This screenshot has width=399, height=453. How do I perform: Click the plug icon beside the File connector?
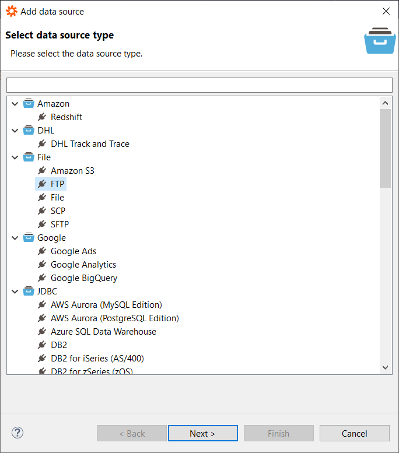(x=42, y=198)
